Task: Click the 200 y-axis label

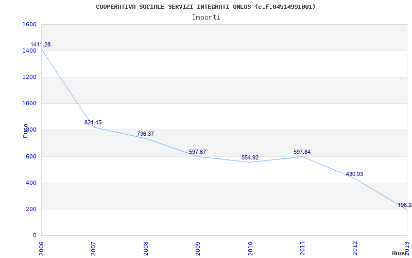Action: tap(31, 209)
